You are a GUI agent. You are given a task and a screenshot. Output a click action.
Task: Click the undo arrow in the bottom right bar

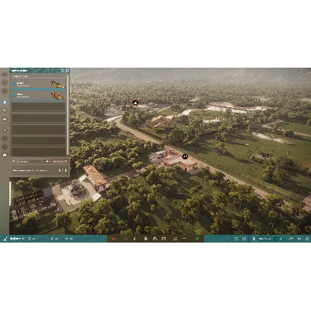point(236,239)
